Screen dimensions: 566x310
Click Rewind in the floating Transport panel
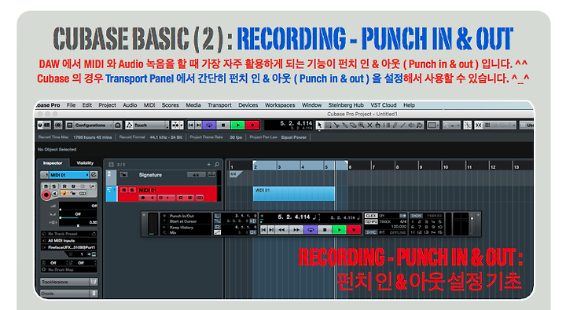click(x=281, y=230)
